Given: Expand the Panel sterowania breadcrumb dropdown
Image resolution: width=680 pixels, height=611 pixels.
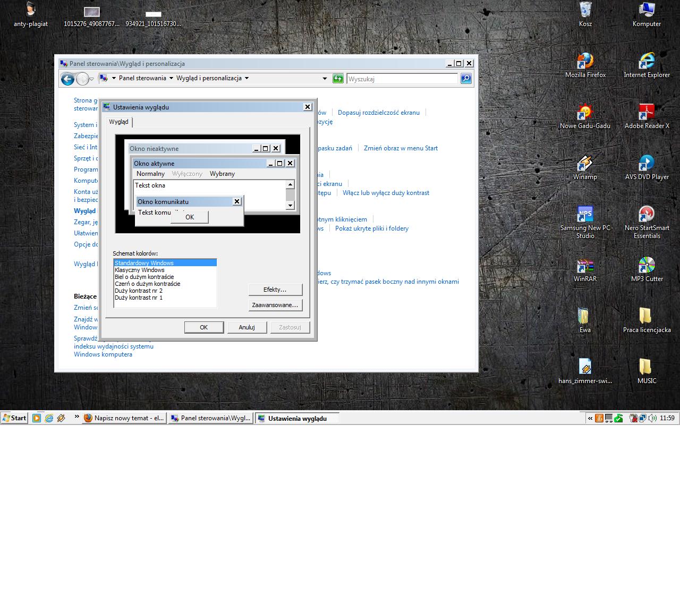Looking at the screenshot, I should (171, 78).
